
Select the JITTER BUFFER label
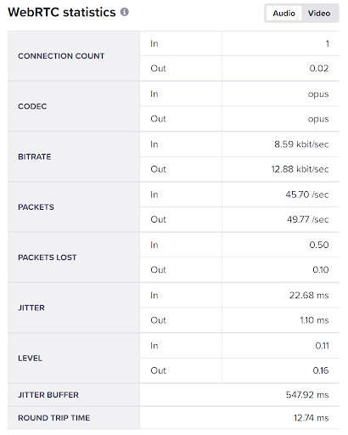click(x=48, y=395)
